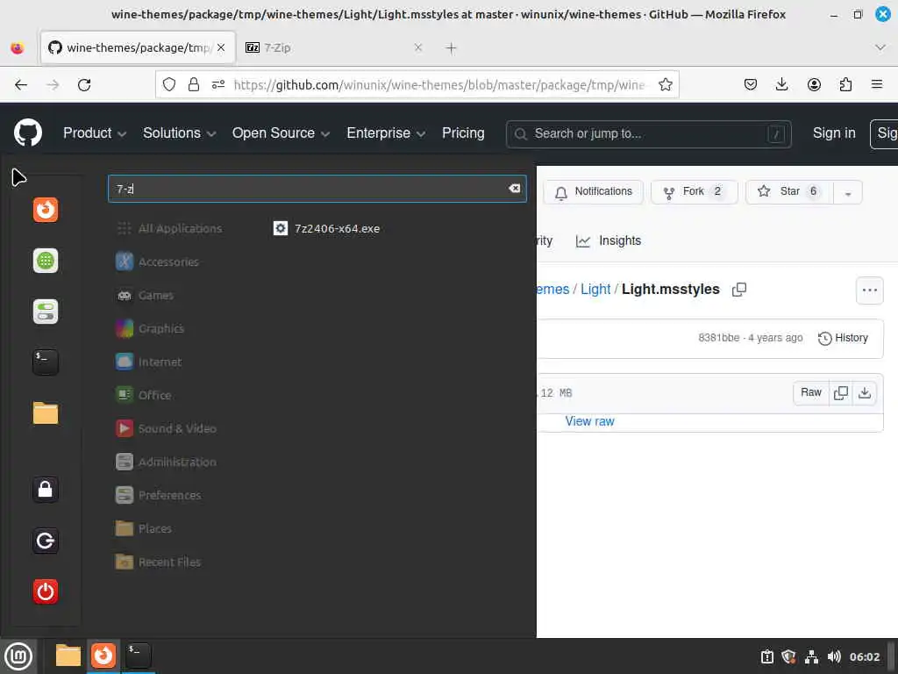Image resolution: width=898 pixels, height=674 pixels.
Task: Bookmark this page with the star
Action: 665,85
